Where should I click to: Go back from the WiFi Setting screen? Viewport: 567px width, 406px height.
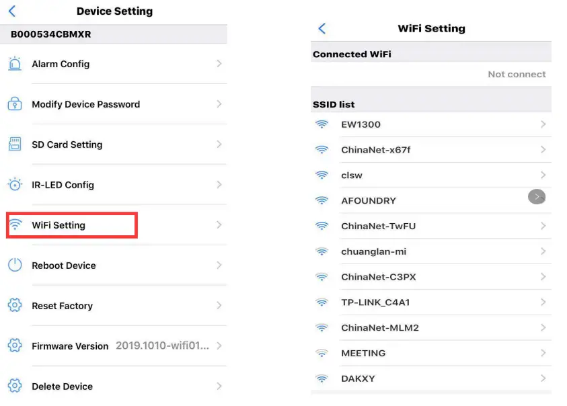click(x=322, y=28)
